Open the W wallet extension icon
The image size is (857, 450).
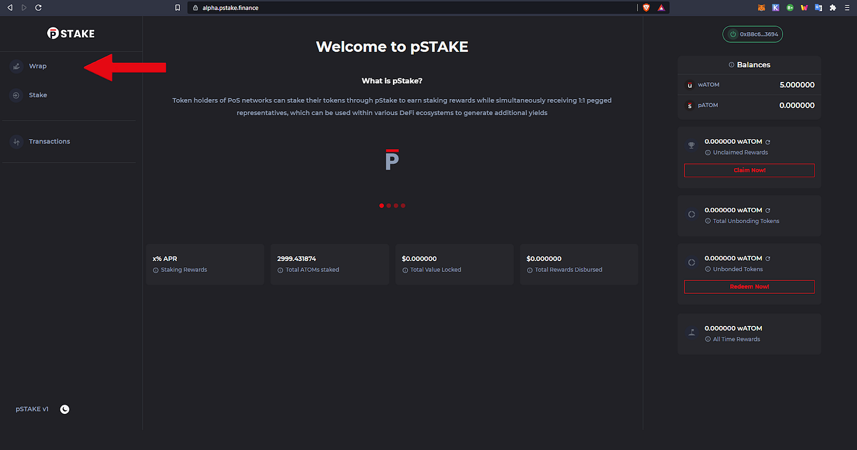tap(804, 7)
